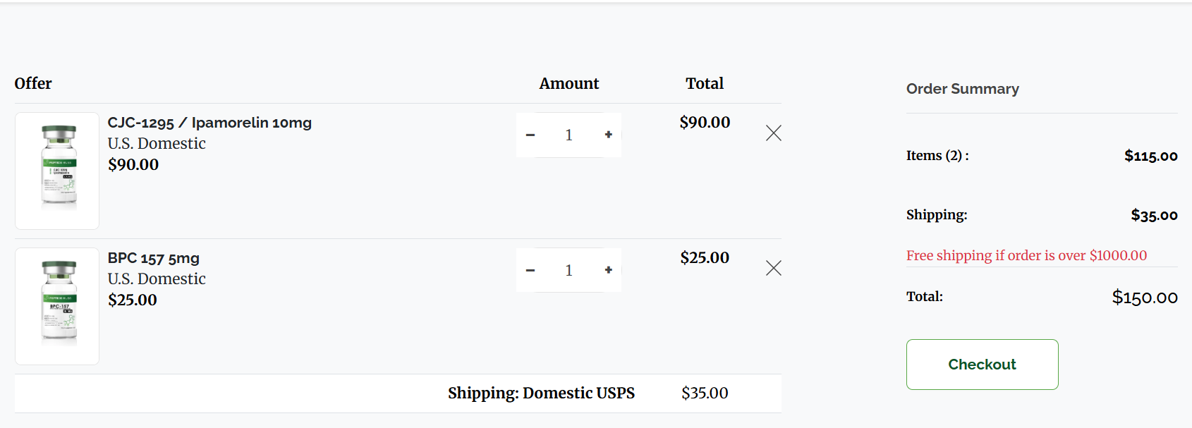This screenshot has height=428, width=1192.
Task: Remove CJC-1295 / Ipamorelin from cart
Action: (x=774, y=133)
